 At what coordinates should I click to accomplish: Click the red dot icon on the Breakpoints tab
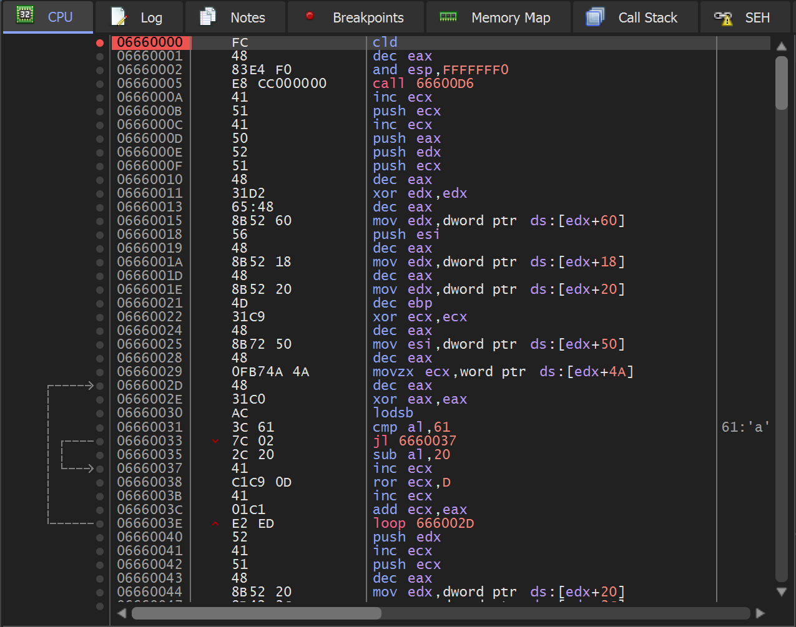(x=310, y=16)
